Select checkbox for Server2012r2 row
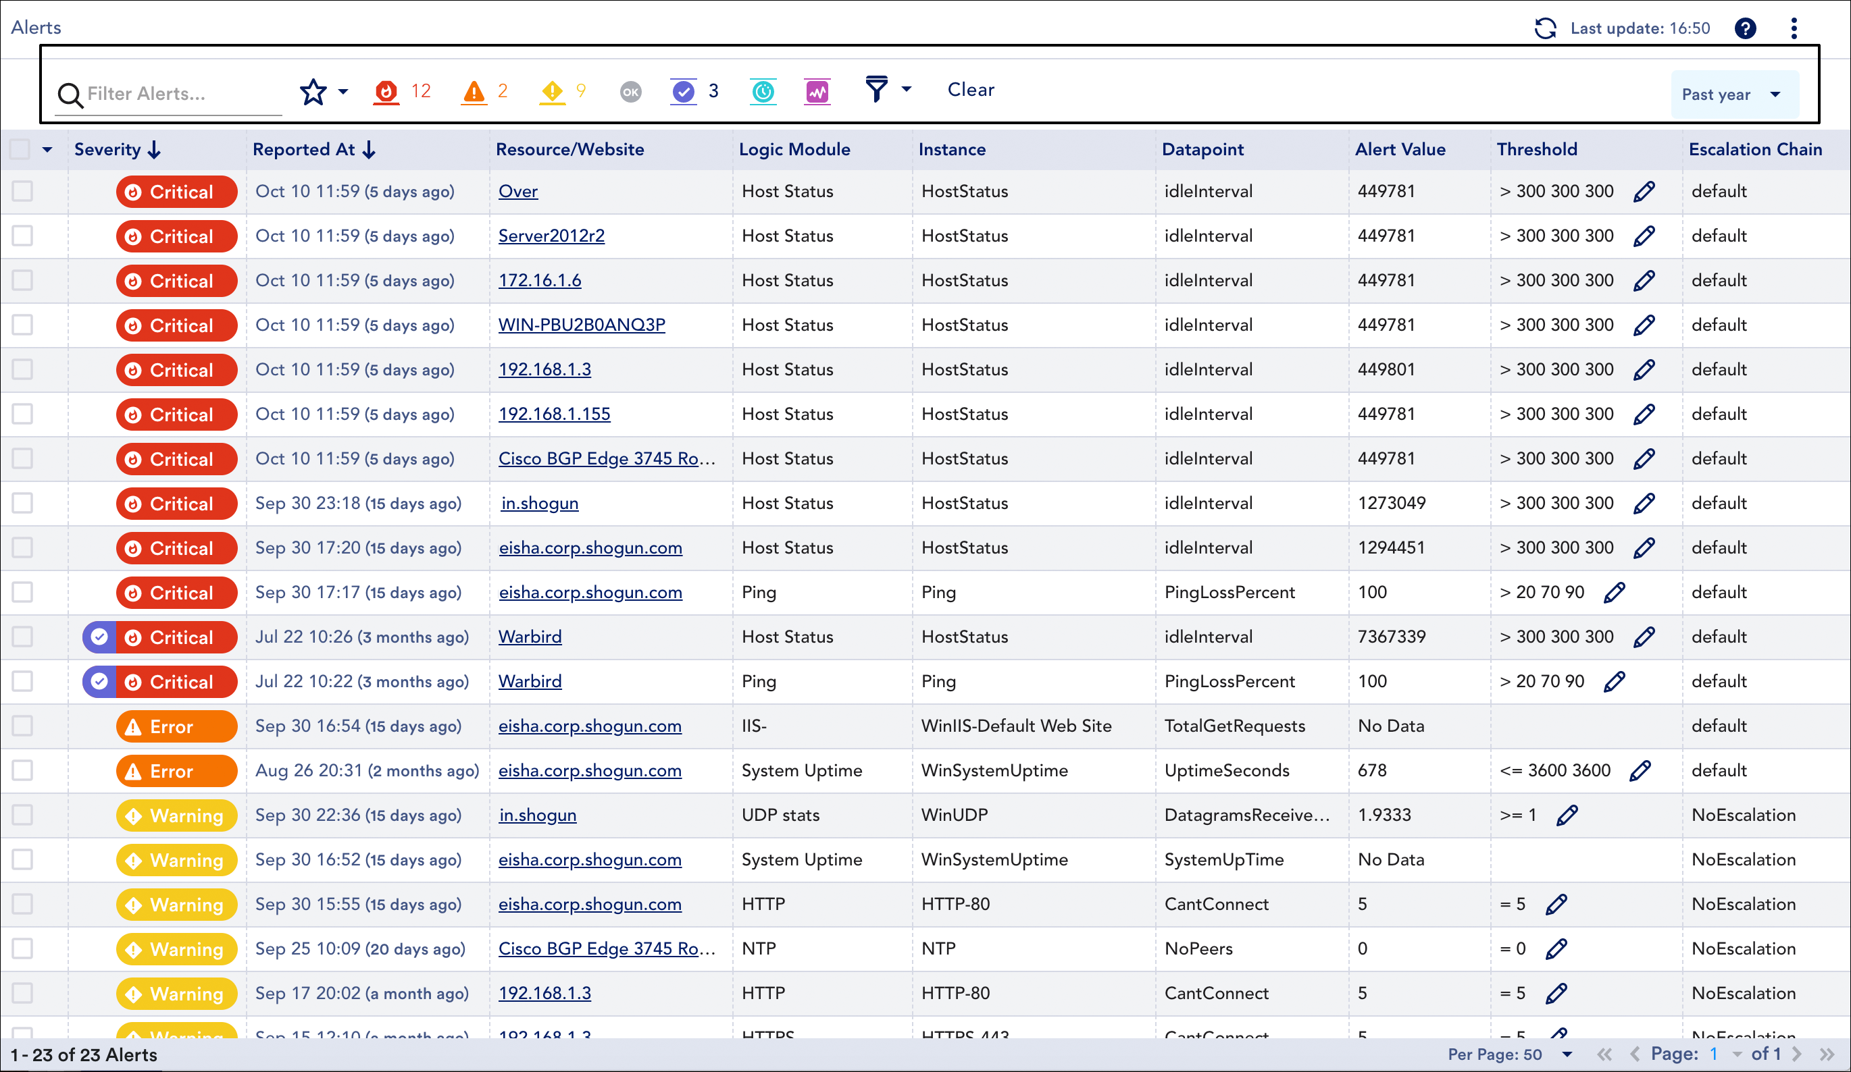Screen dimensions: 1851x1072 (23, 236)
